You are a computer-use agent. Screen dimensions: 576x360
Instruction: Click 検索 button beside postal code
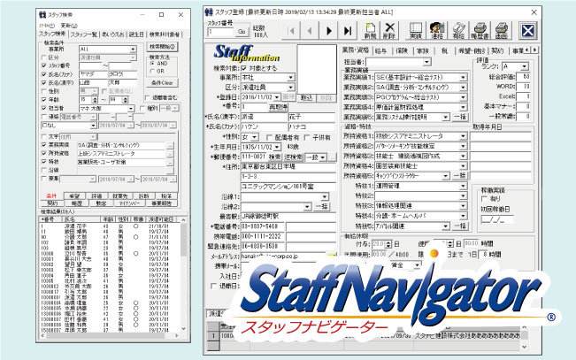[275, 157]
